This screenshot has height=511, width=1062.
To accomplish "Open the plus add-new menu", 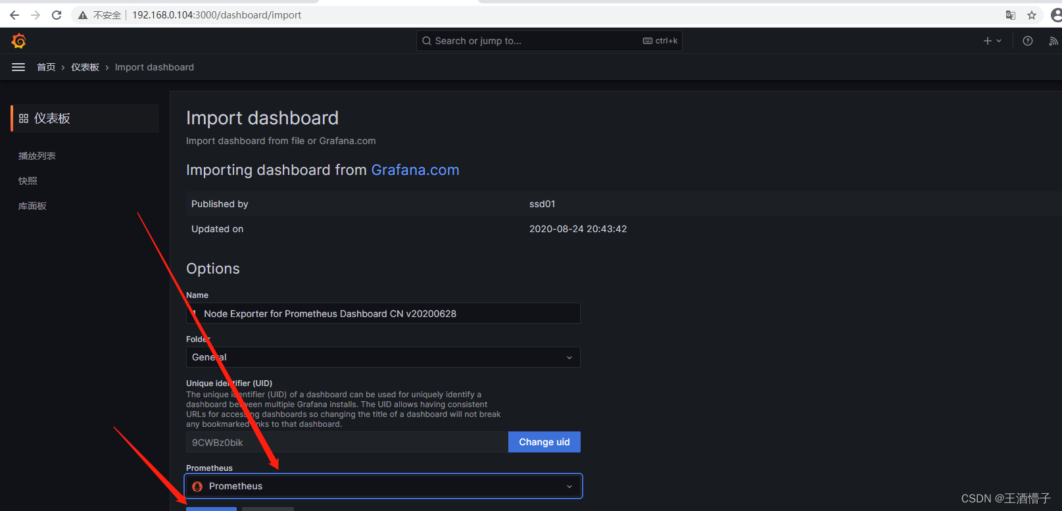I will click(x=992, y=41).
